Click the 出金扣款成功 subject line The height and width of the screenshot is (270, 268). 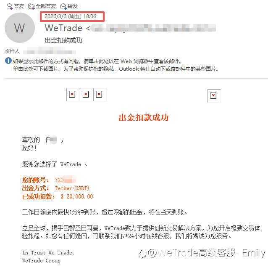coord(63,40)
